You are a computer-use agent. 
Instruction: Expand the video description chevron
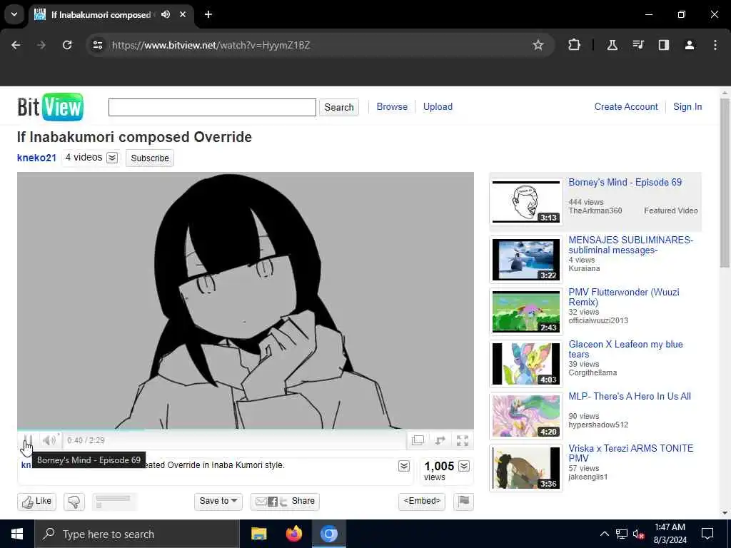[x=404, y=466]
